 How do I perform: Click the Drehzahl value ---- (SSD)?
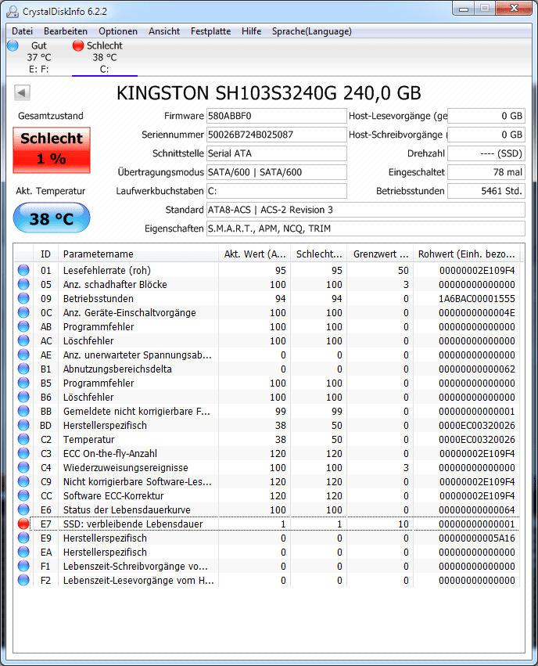(486, 153)
